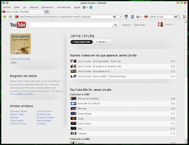Click thumbnail of Si la vida te lo da
The height and width of the screenshot is (145, 189).
coord(74,66)
